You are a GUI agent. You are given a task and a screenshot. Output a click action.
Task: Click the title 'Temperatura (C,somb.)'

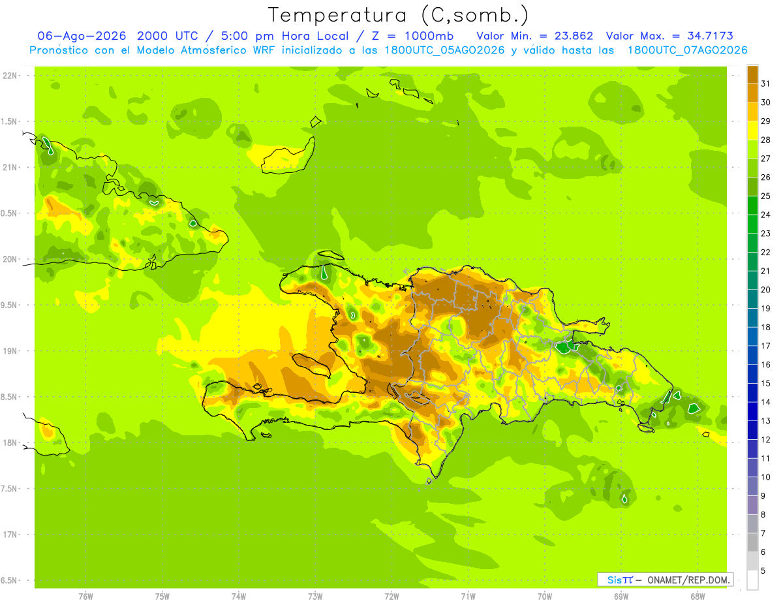click(398, 14)
